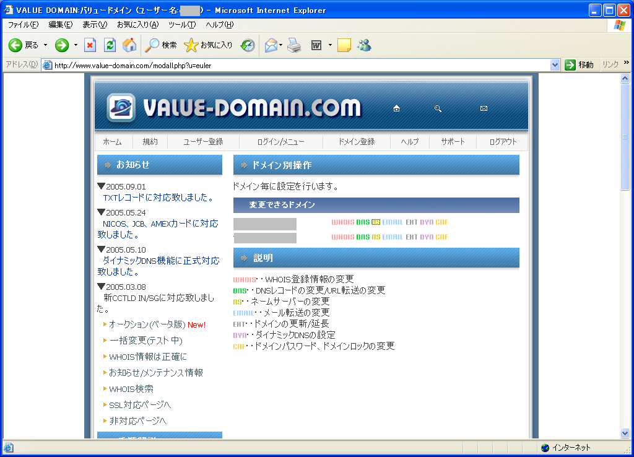The image size is (634, 457).
Task: Click NS in the top domain row
Action: coord(376,222)
